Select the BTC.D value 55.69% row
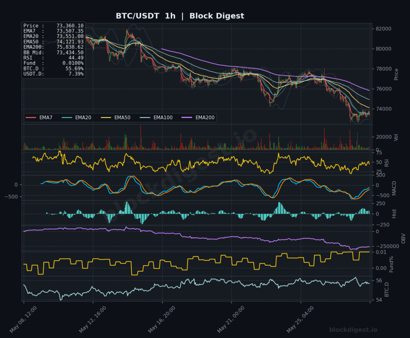 (x=53, y=68)
